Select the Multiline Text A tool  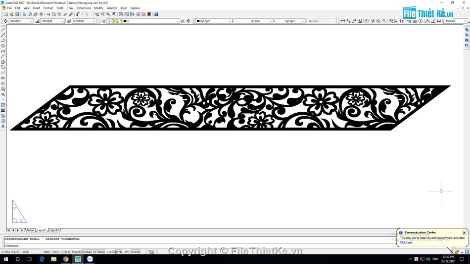click(x=3, y=127)
